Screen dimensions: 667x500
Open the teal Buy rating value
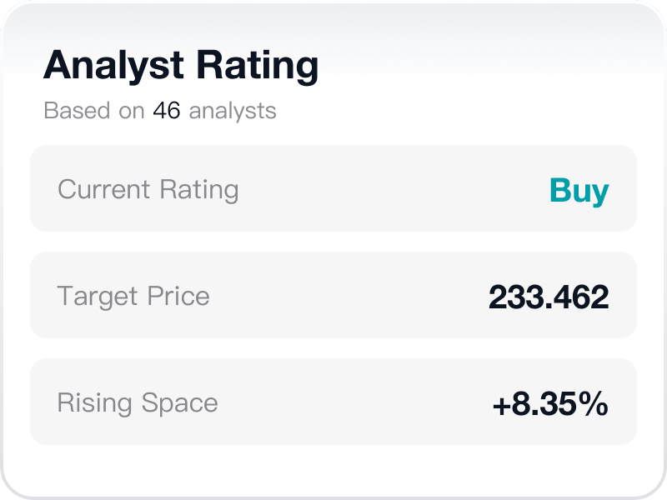(x=579, y=191)
